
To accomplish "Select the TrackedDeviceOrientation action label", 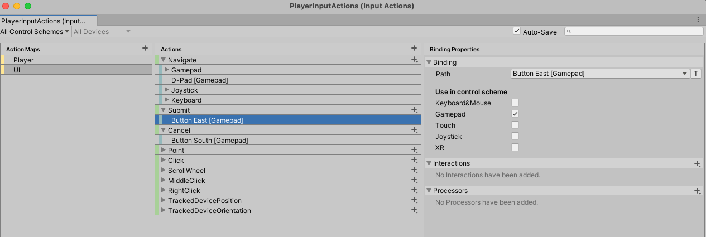I will pyautogui.click(x=209, y=210).
